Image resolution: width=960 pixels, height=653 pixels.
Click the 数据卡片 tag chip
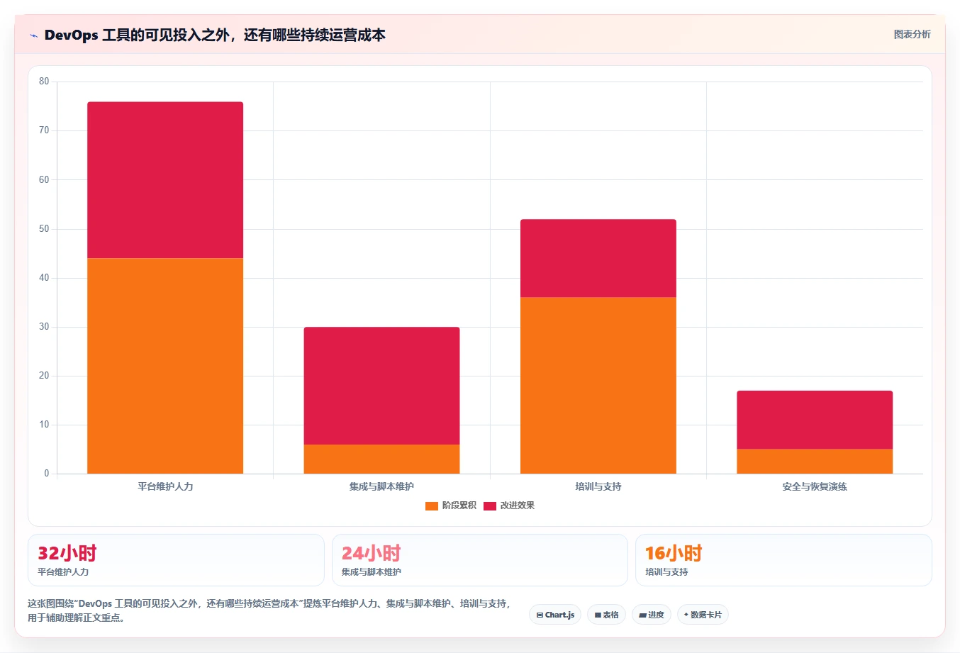tap(703, 615)
